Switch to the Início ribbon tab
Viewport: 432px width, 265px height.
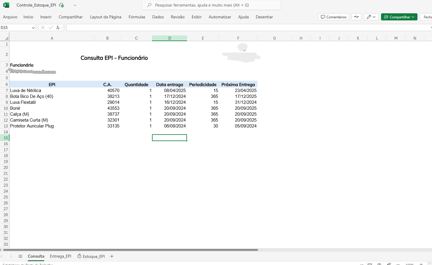tap(28, 17)
